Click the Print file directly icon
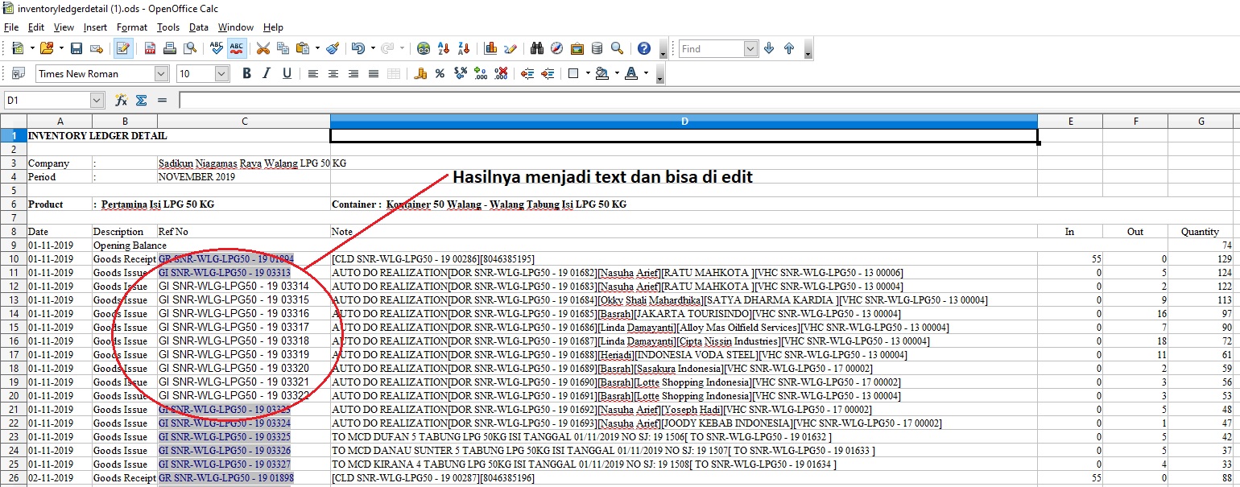The height and width of the screenshot is (487, 1240). 170,48
